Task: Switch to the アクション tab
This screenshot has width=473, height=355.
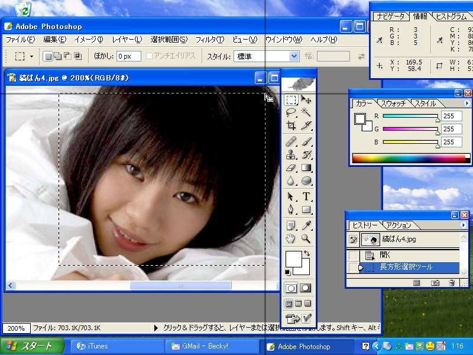Action: [x=399, y=225]
